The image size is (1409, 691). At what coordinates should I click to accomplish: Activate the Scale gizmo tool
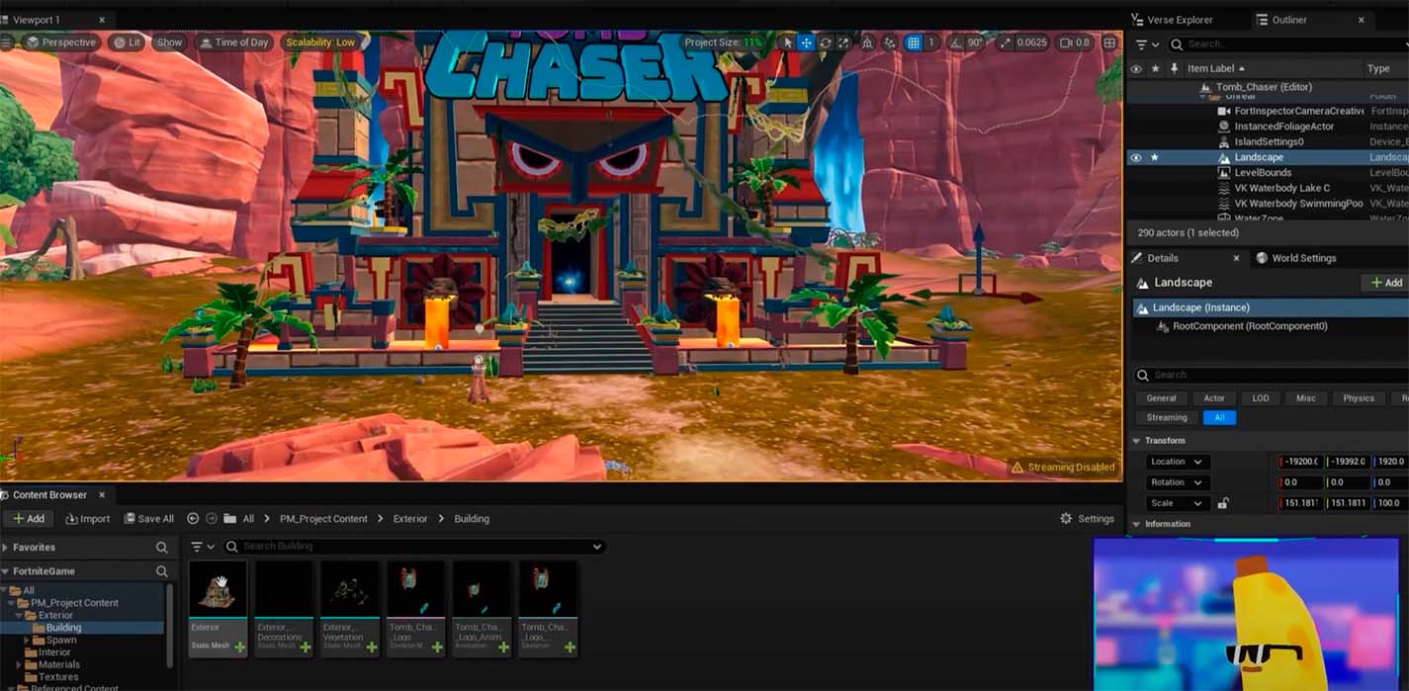pos(842,43)
